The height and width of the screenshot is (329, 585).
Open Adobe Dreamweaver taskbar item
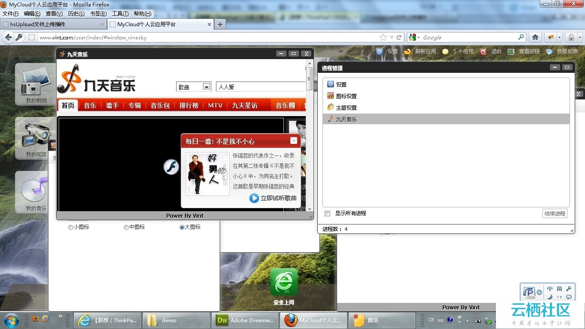click(x=245, y=320)
